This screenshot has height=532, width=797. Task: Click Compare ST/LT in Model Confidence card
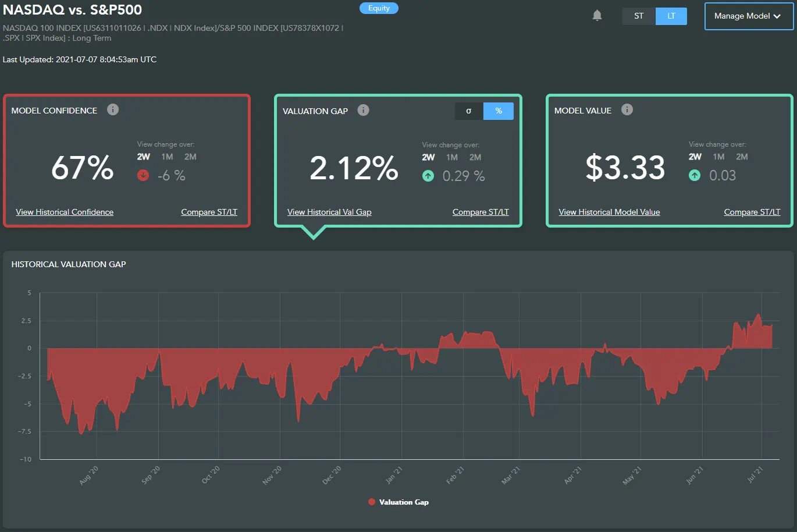click(209, 212)
